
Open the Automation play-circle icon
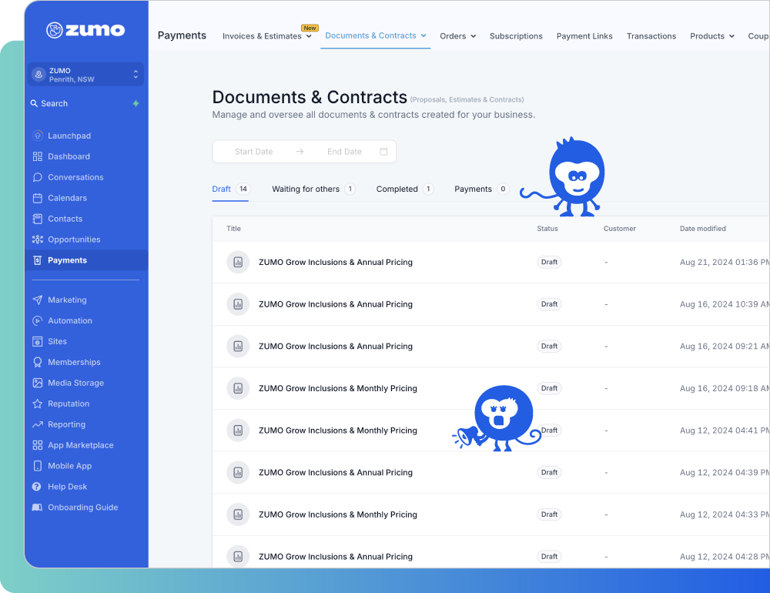(37, 321)
